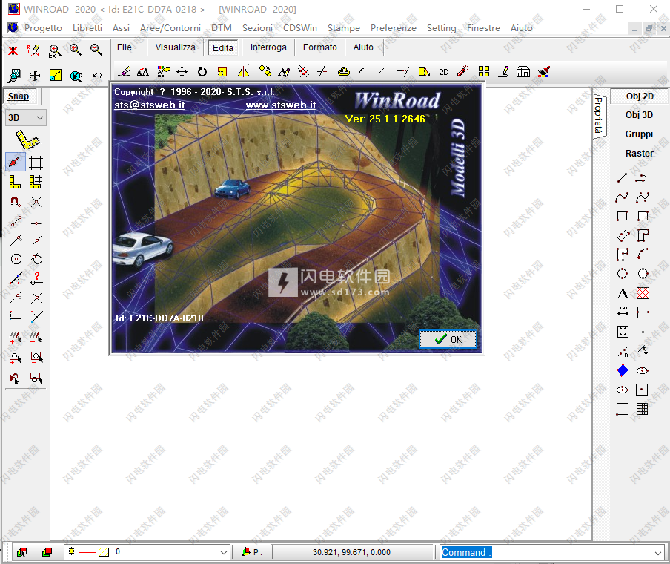Click the zoom extents icon
The width and height of the screenshot is (670, 564).
[55, 51]
